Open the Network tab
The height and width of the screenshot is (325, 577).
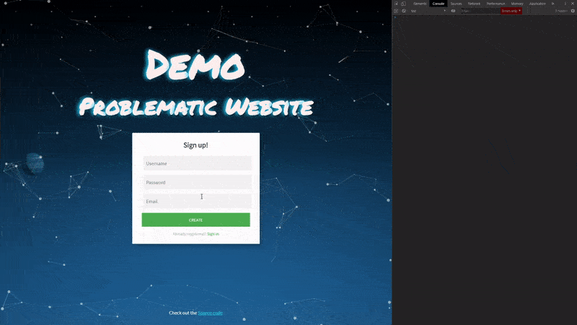point(474,4)
